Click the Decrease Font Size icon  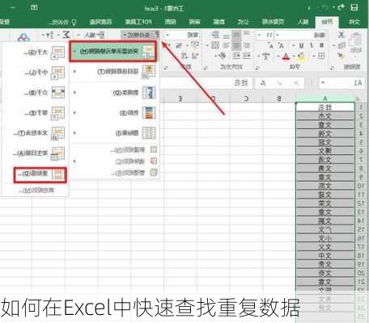pos(271,46)
